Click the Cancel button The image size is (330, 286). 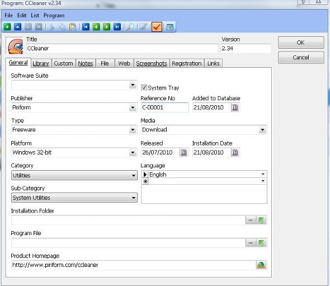pyautogui.click(x=301, y=57)
